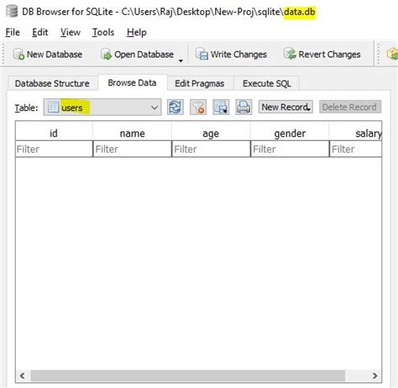Sort by the age column header
Screen dimensions: 398x388
coord(211,134)
